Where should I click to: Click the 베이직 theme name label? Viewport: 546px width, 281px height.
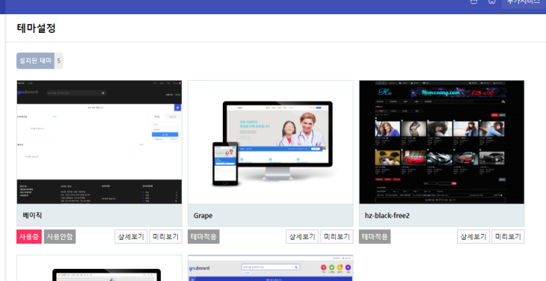[x=32, y=215]
